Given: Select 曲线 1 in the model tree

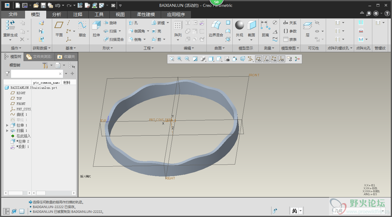Looking at the screenshot, I should (19, 114).
